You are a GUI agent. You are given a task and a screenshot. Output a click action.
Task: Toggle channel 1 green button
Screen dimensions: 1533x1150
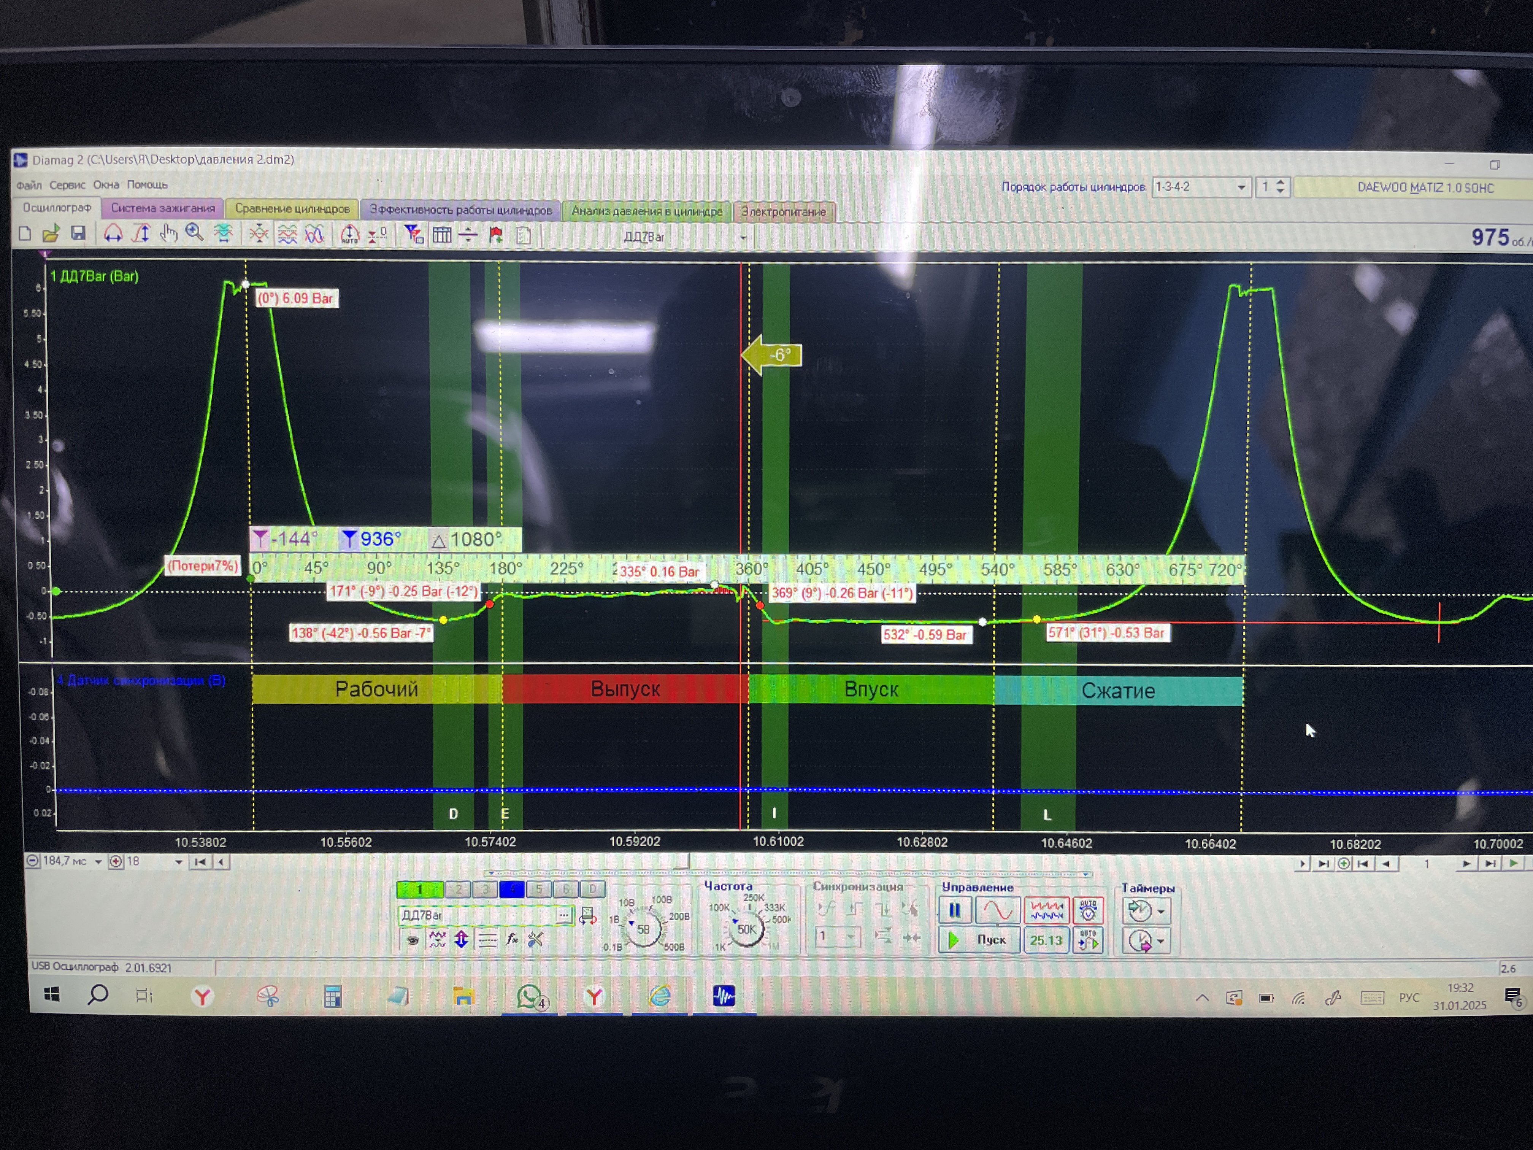pos(419,890)
